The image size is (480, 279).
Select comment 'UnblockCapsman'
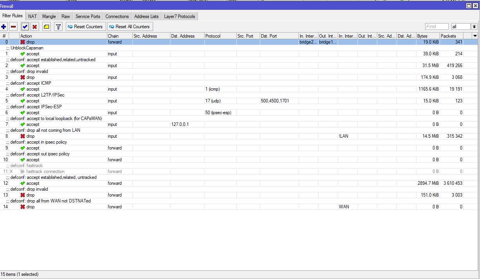27,48
